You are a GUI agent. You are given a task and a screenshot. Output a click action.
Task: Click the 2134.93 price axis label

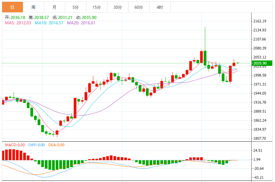coord(260,30)
